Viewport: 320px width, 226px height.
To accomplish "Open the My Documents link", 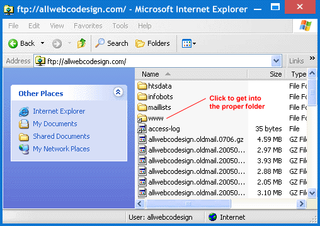I will pyautogui.click(x=55, y=124).
